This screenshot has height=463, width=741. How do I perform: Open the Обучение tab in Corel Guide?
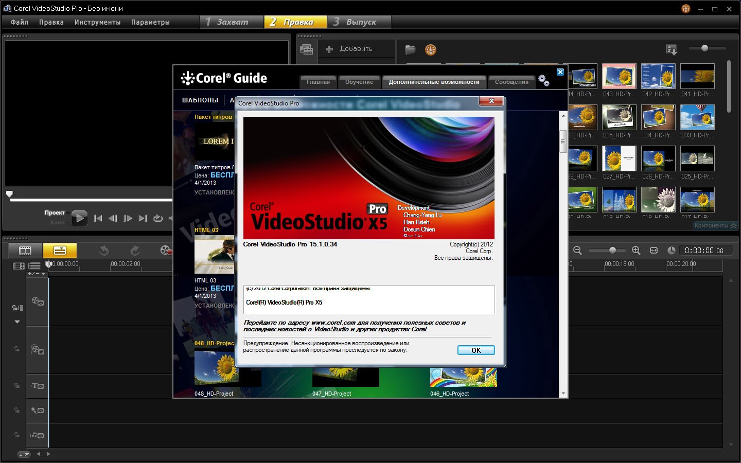pyautogui.click(x=359, y=82)
